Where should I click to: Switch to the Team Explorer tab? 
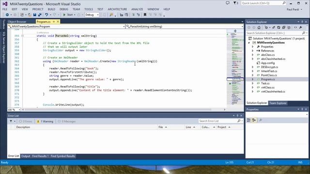coord(278,103)
